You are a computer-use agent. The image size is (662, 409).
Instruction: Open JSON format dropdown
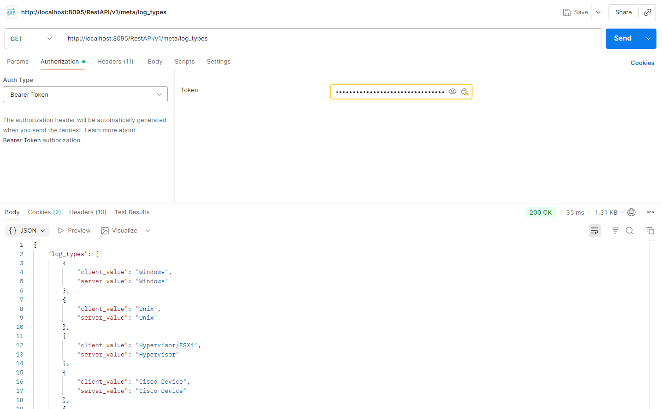pos(27,231)
